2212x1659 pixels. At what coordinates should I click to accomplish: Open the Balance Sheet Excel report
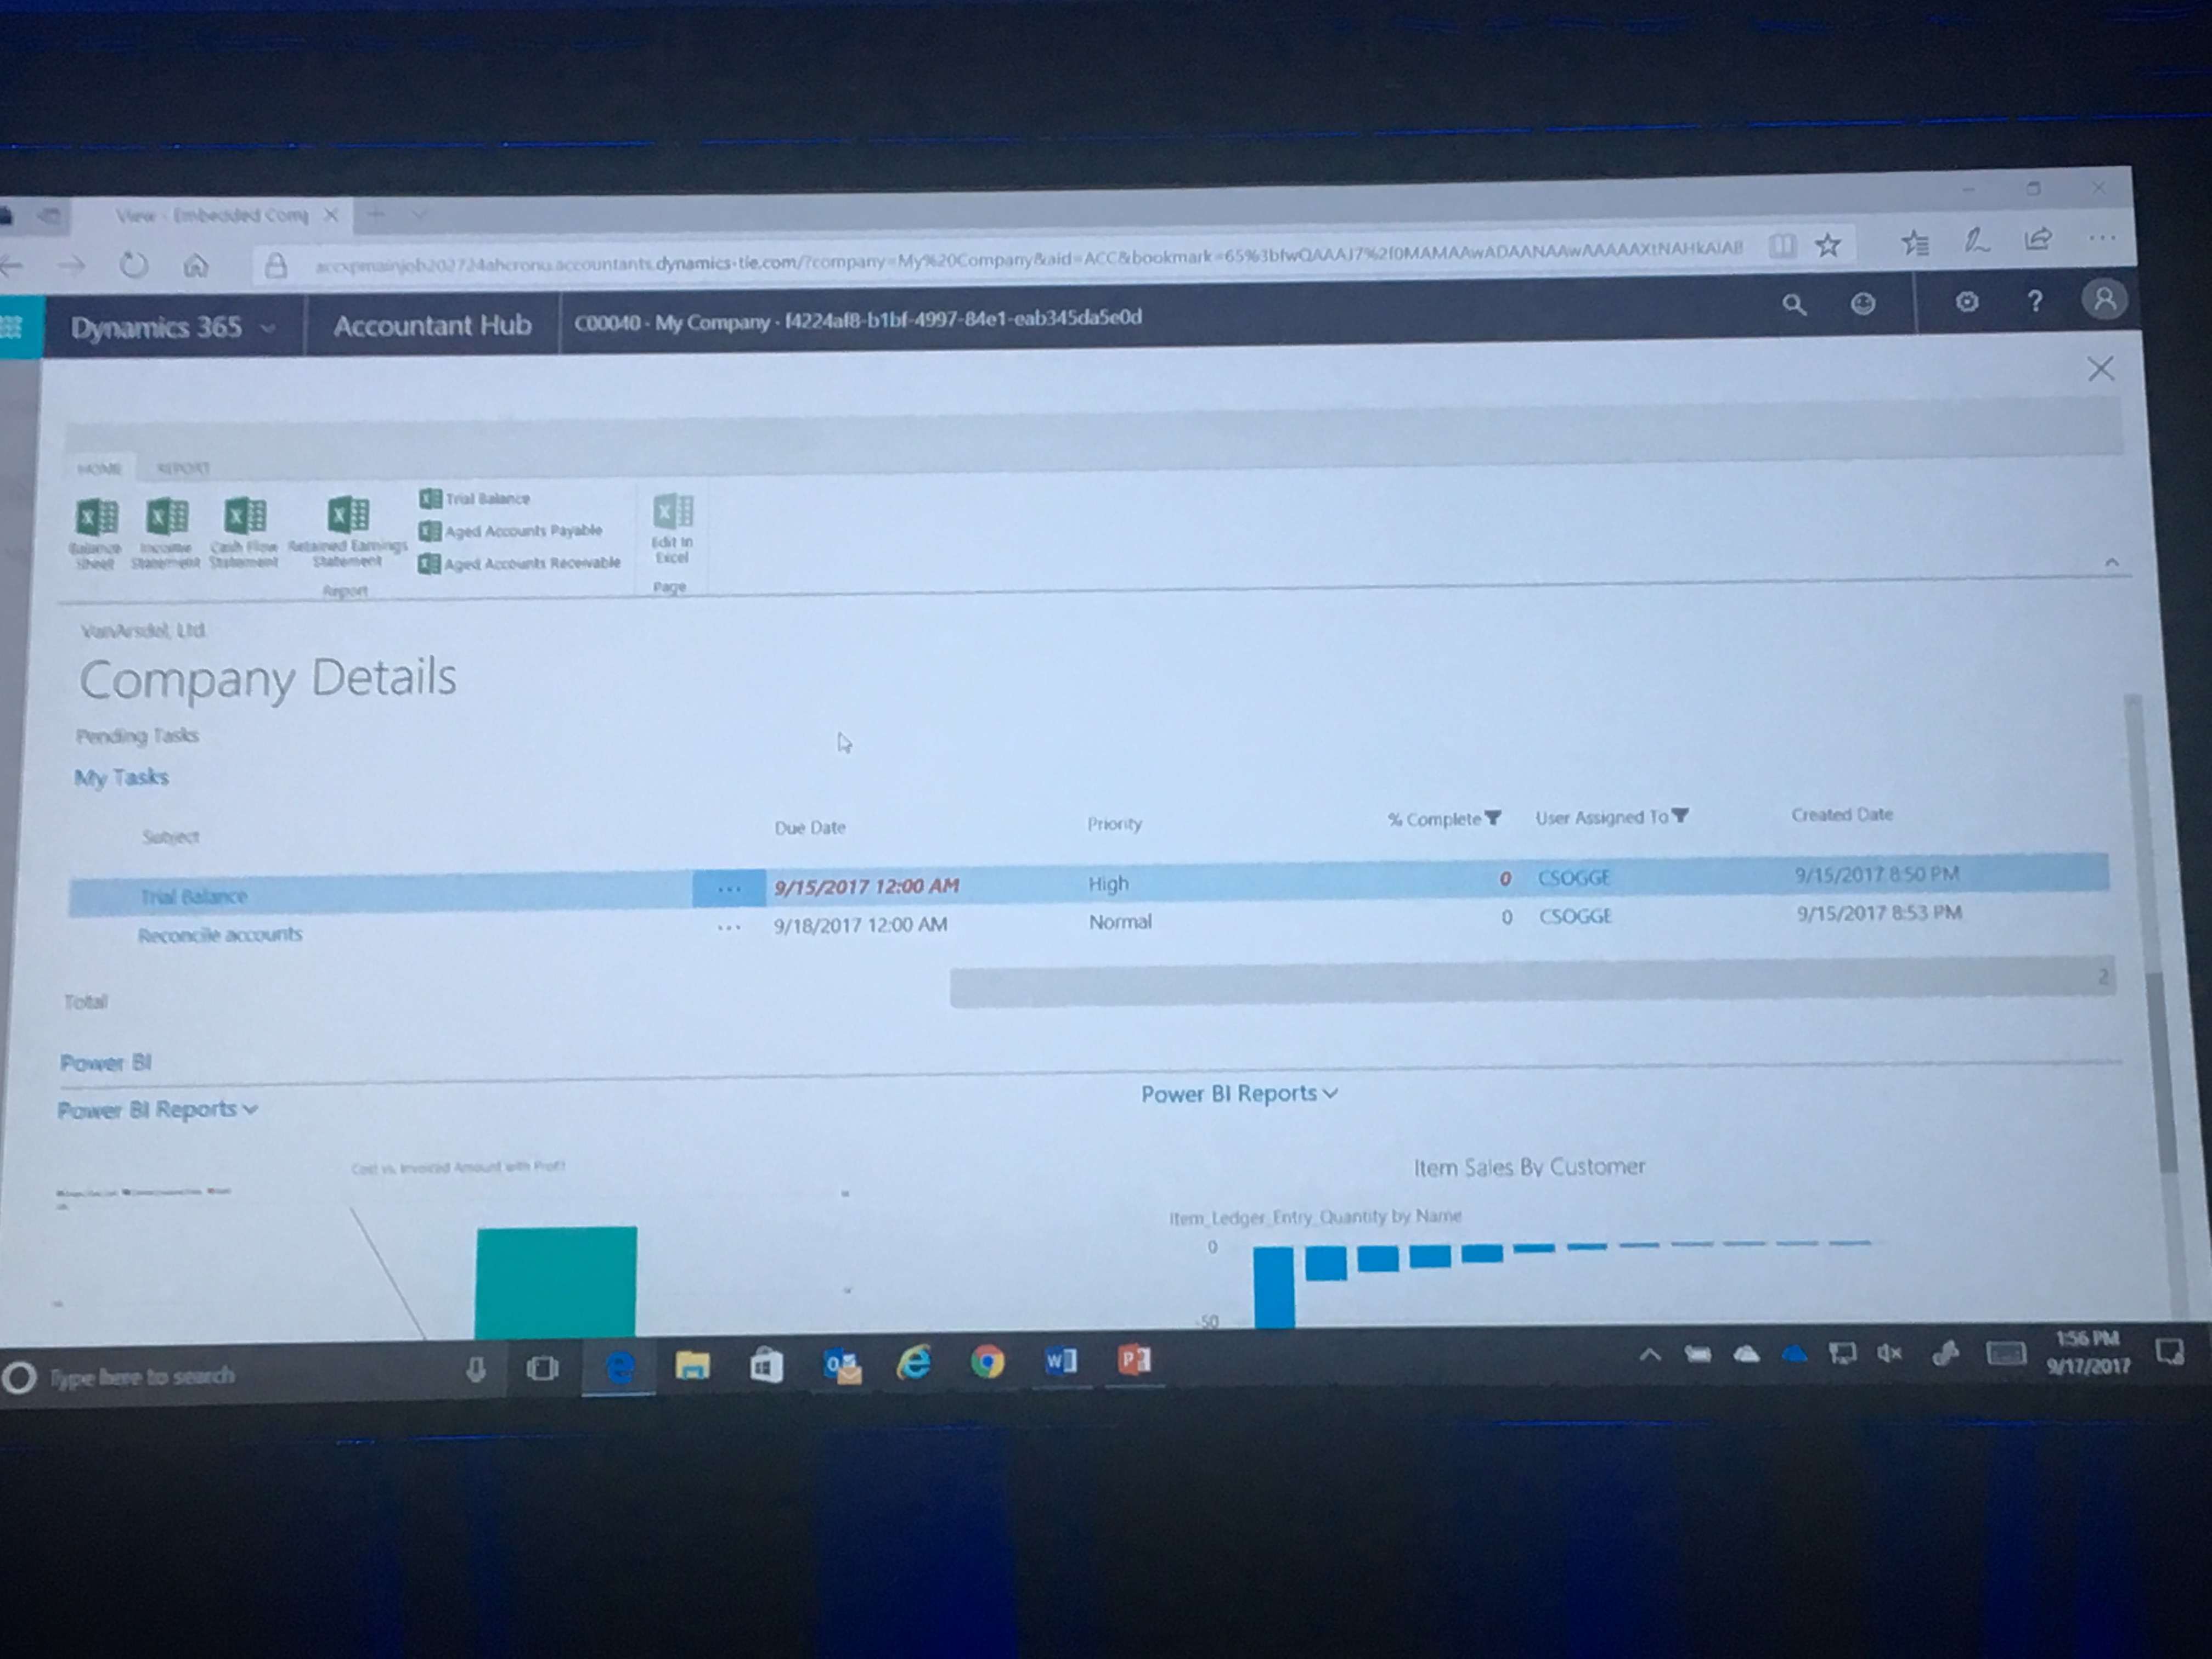[x=96, y=532]
